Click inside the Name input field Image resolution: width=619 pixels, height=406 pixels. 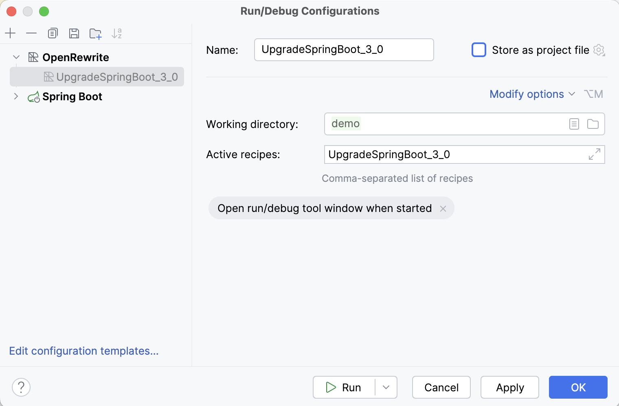[x=344, y=50]
